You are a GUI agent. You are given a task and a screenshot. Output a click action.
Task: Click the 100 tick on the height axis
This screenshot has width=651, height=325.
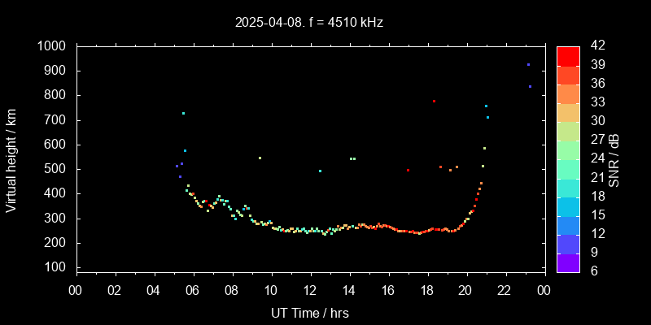[55, 267]
